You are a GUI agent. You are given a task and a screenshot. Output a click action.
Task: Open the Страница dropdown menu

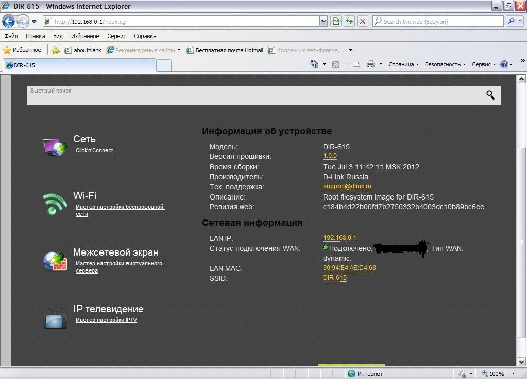pyautogui.click(x=403, y=64)
